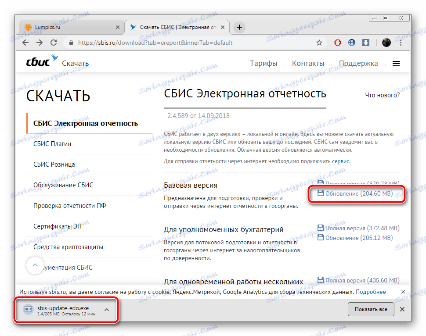Open the sbis-update-edo.exe download item

(60, 310)
